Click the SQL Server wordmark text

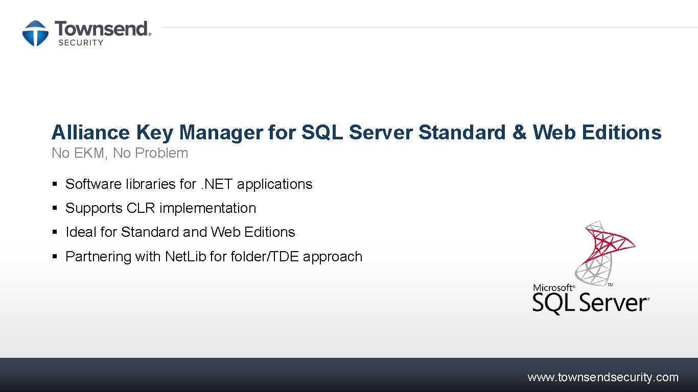tap(590, 304)
